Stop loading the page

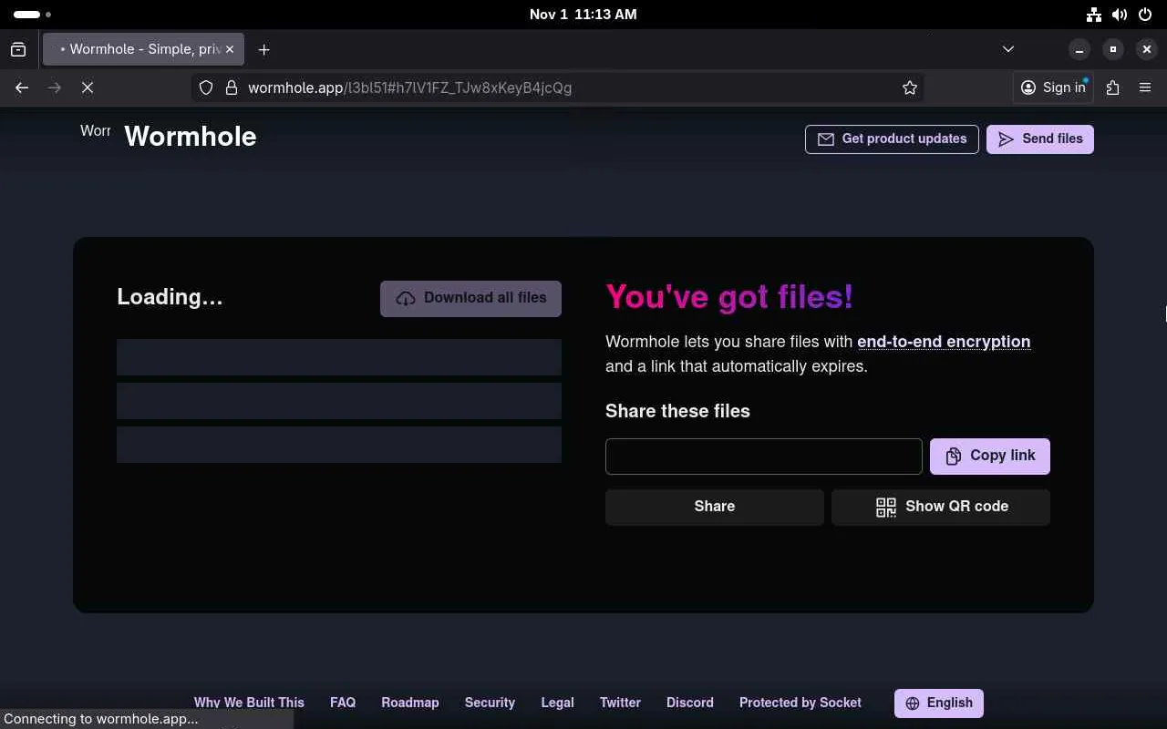(x=88, y=87)
